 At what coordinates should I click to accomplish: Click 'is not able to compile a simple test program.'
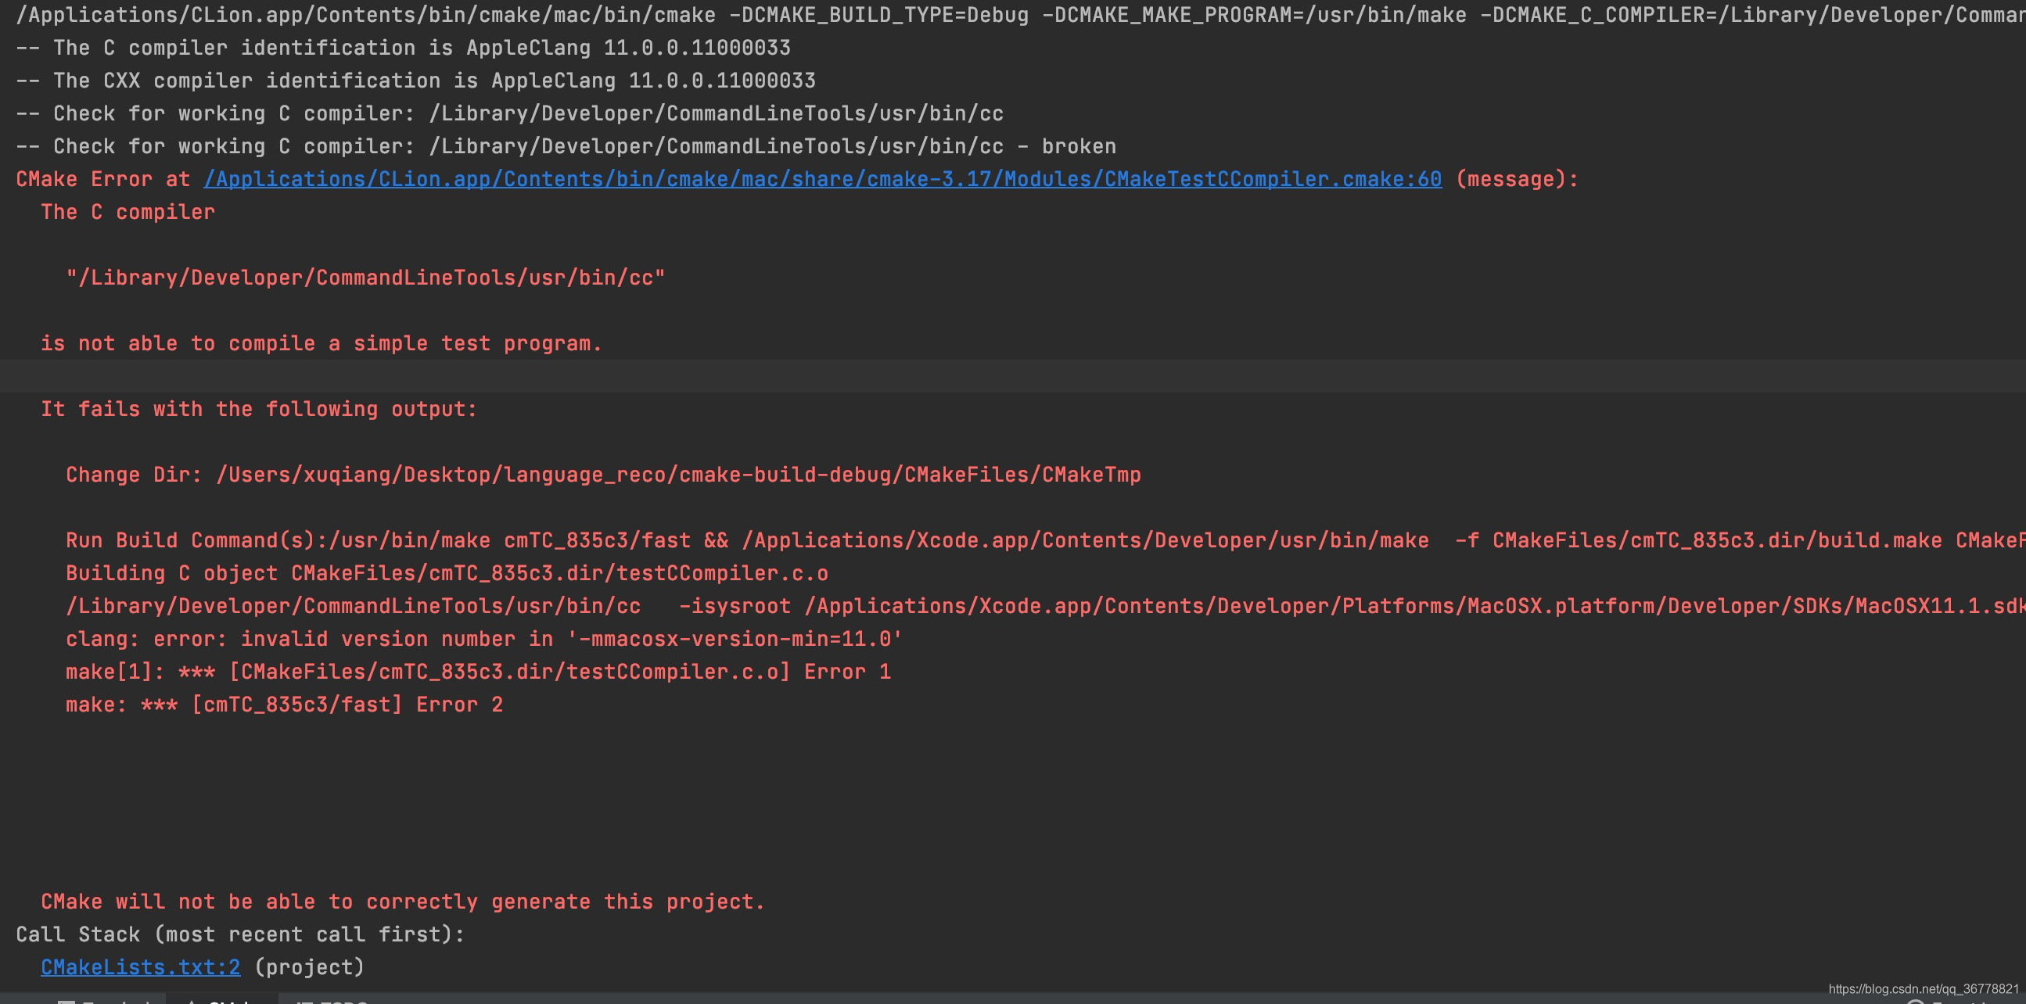tap(322, 343)
